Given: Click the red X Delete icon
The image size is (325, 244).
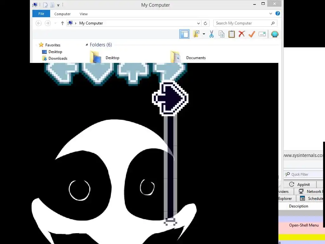Looking at the screenshot, I should (242, 34).
